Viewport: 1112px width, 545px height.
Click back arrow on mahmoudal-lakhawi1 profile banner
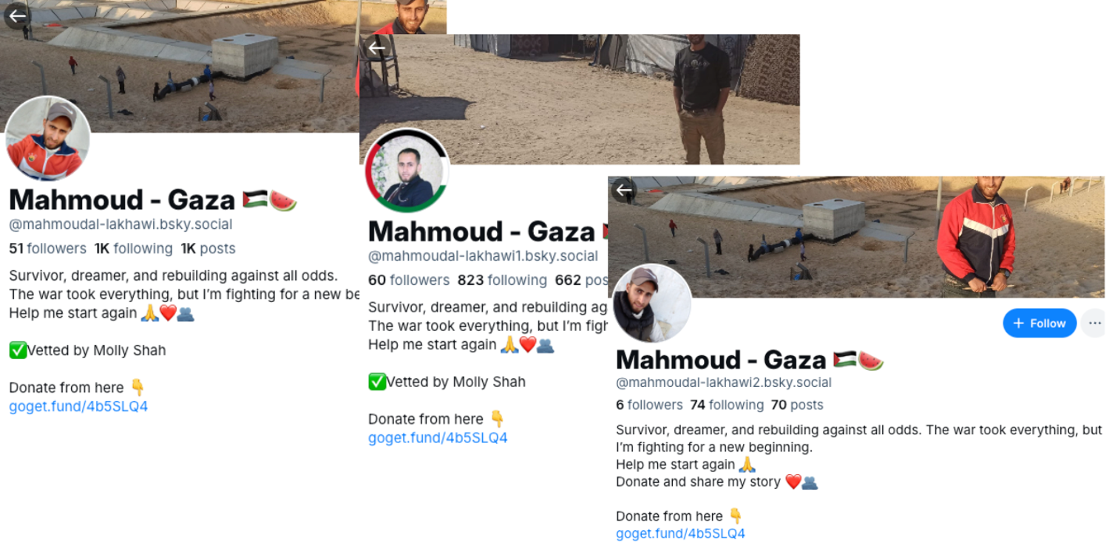(377, 49)
